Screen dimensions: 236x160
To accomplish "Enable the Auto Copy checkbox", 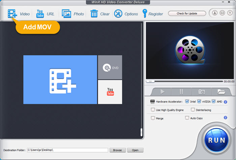I will [187, 118].
